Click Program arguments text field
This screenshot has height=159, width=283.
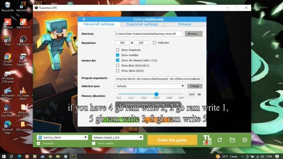[x=159, y=79]
